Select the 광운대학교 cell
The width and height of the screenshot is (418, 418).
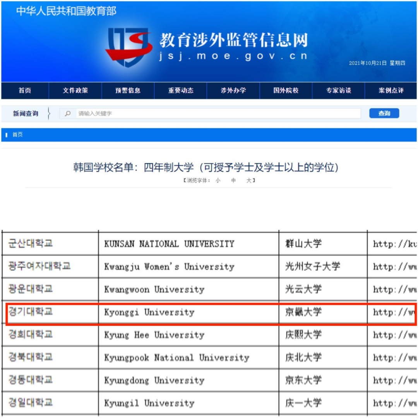pos(50,289)
